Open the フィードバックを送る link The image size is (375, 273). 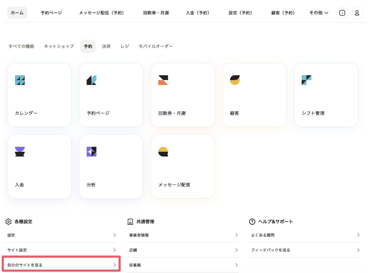coord(270,250)
